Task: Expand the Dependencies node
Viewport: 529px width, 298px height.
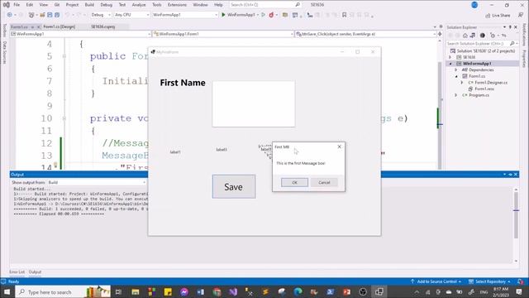Action: click(456, 70)
